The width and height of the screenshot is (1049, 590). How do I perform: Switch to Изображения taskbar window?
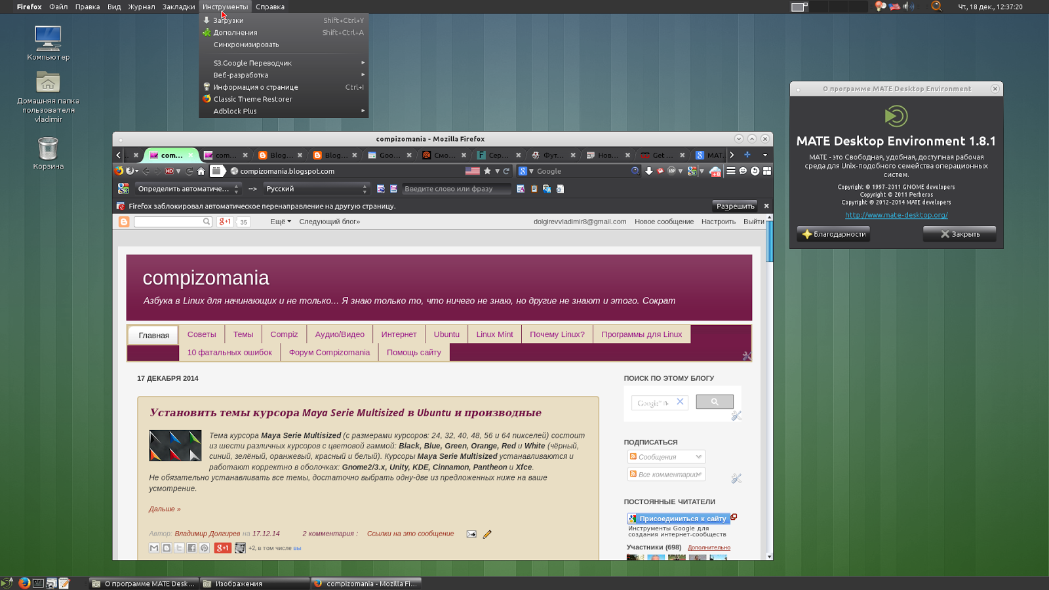(254, 583)
